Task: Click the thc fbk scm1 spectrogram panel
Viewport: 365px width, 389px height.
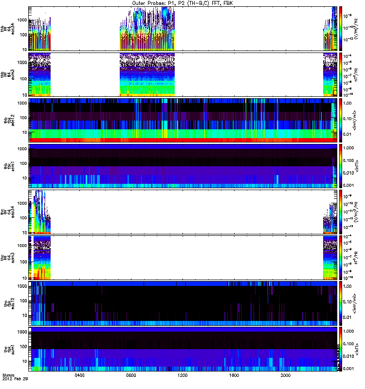Action: [183, 349]
